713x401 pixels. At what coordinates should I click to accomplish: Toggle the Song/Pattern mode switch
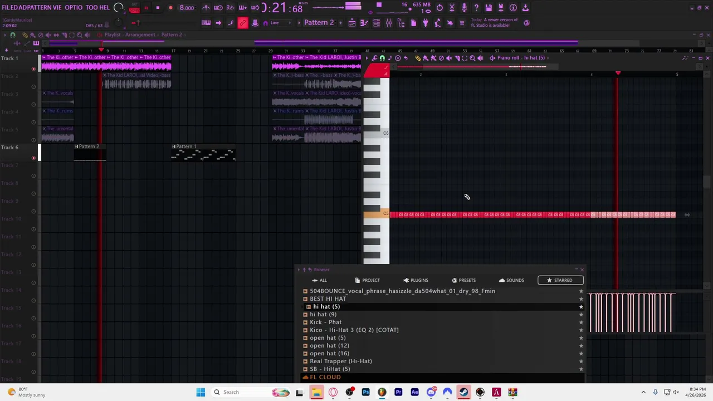coord(134,8)
